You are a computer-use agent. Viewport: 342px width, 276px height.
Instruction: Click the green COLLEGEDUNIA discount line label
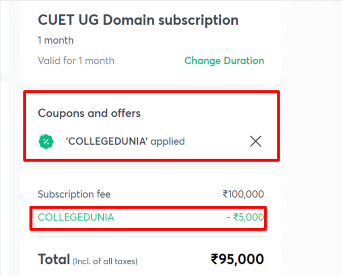point(76,217)
